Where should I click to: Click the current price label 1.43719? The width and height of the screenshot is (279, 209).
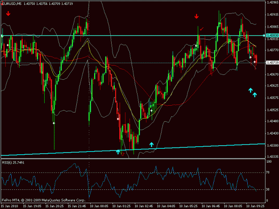(272, 62)
